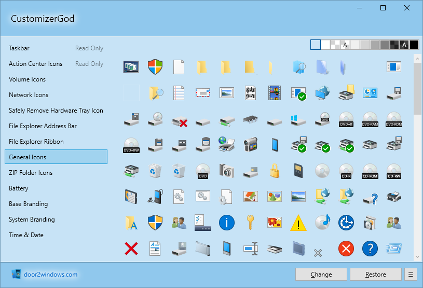Pick the DVD-RAM disc icon
This screenshot has width=423, height=288.
coord(370,119)
